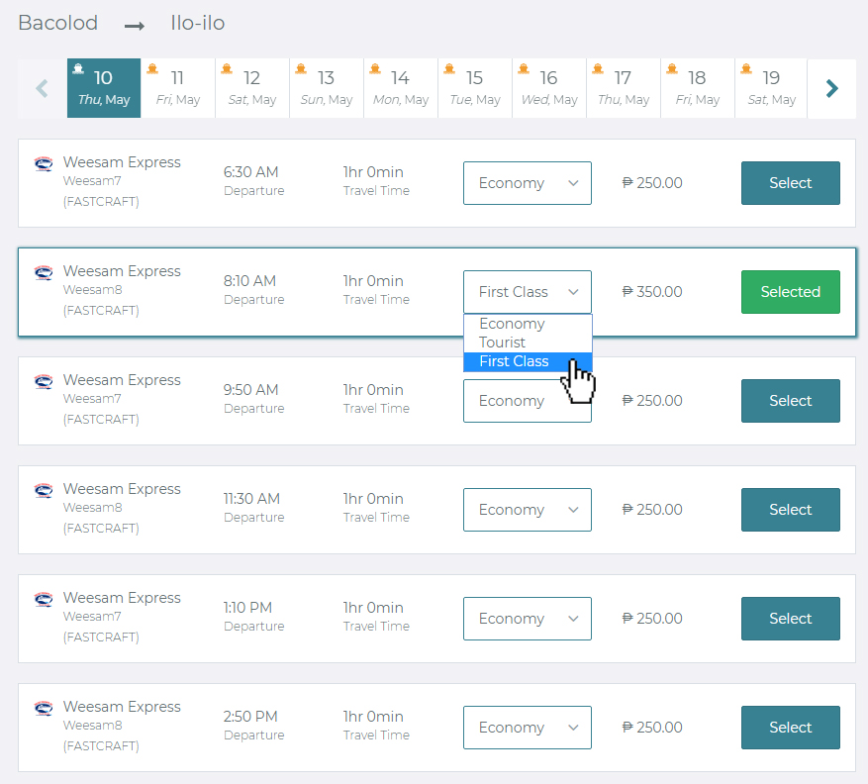Open the Thu, May 17 date tab

tap(624, 88)
